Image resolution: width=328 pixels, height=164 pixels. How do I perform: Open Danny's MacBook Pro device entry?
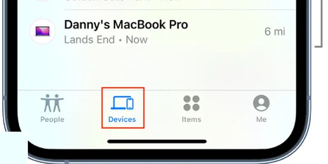click(x=157, y=32)
